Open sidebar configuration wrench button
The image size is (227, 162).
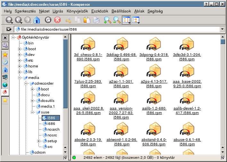pos(5,46)
